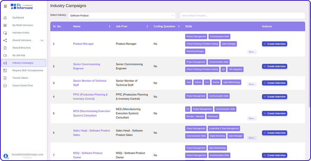Open Request Skill / Competencies menu item
Screen dimensions: 311x161
[x=28, y=70]
